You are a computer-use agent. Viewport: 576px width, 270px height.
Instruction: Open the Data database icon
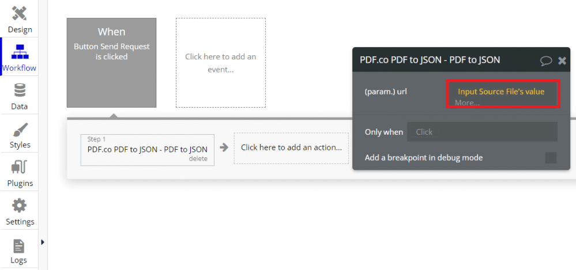tap(20, 90)
